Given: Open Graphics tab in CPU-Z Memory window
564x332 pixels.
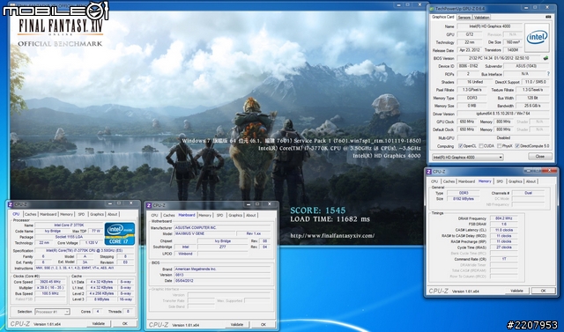Looking at the screenshot, I should click(x=515, y=181).
